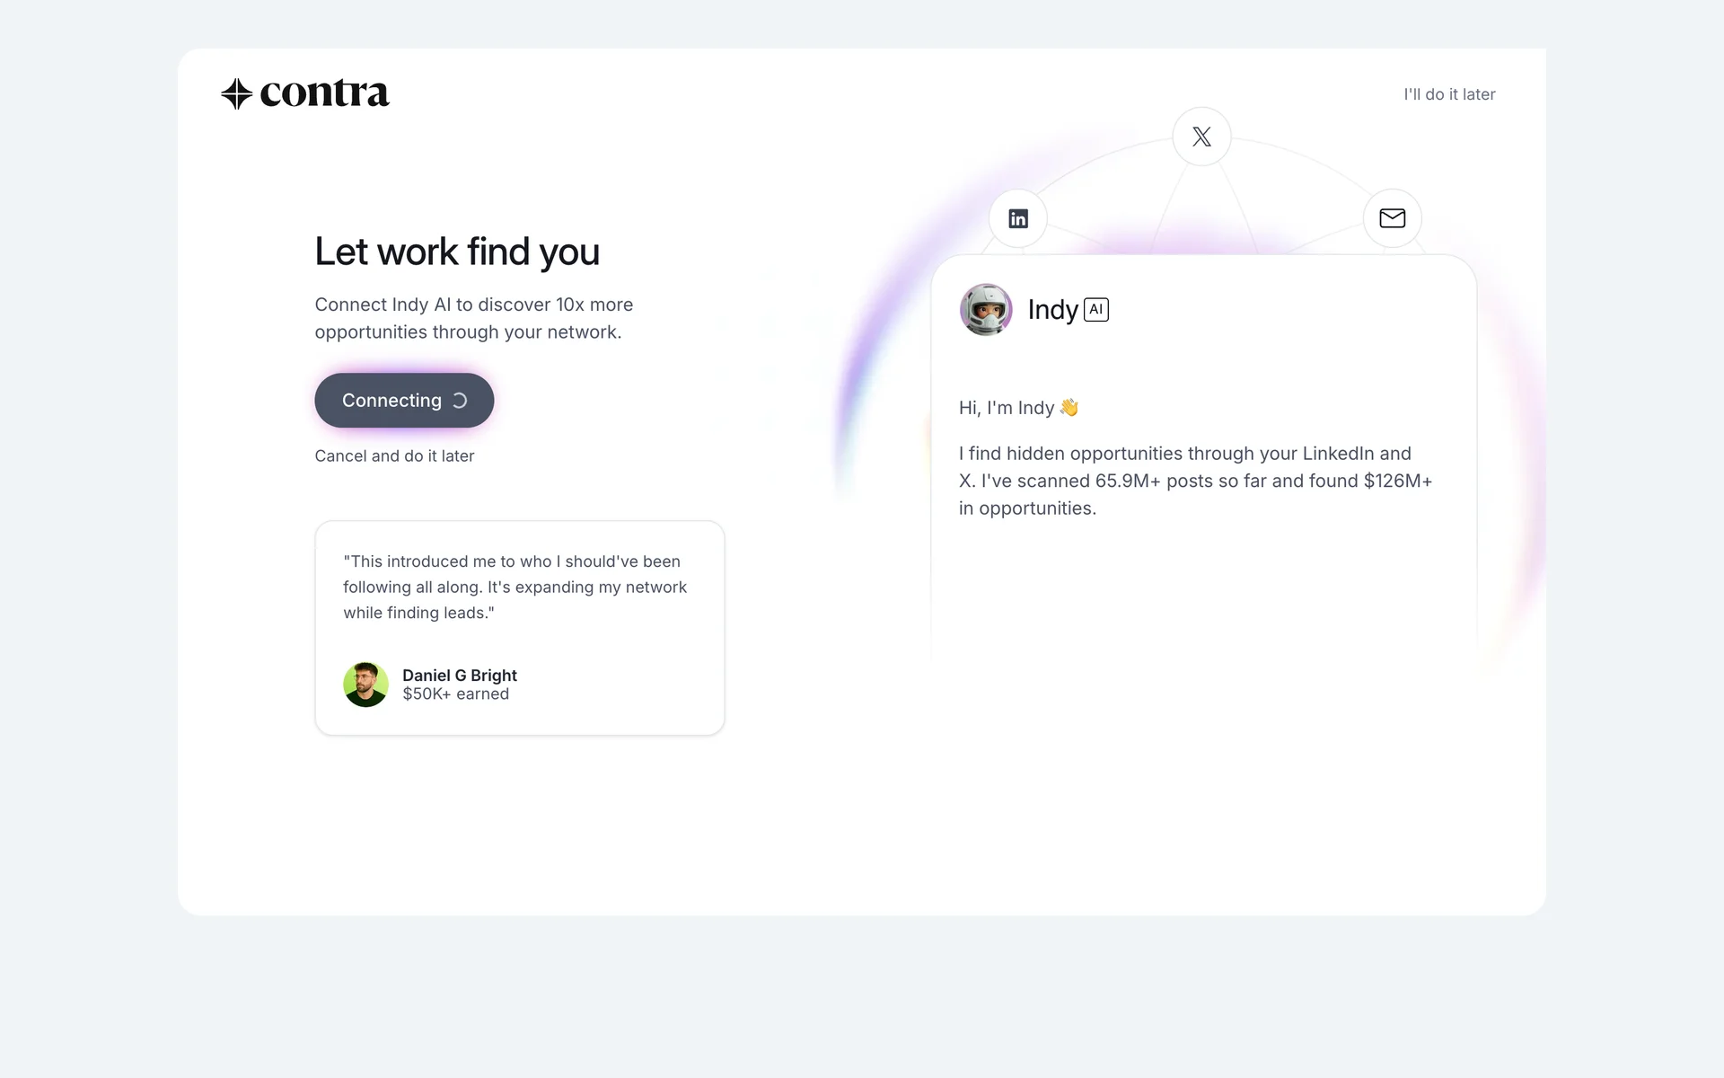The height and width of the screenshot is (1078, 1724).
Task: Click the "$50K+ earned" text
Action: [455, 694]
